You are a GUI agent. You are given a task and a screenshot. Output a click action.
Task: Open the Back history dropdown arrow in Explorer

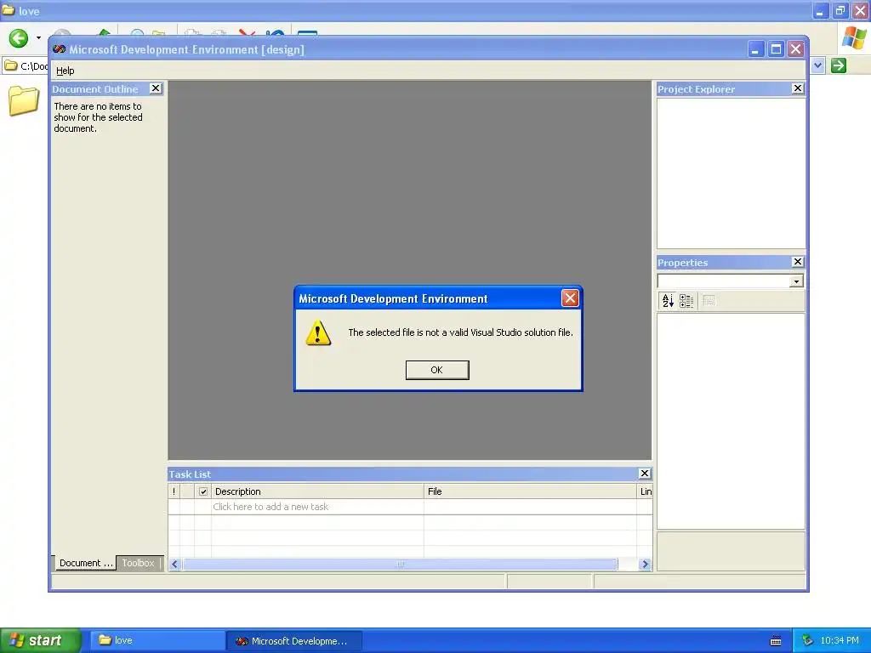38,38
